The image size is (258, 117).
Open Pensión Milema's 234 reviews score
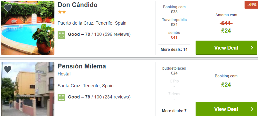pos(99,97)
